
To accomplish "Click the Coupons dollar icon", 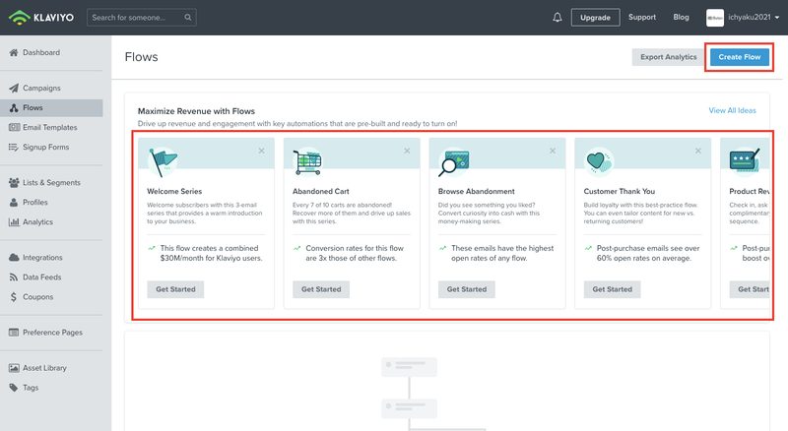I will point(14,297).
